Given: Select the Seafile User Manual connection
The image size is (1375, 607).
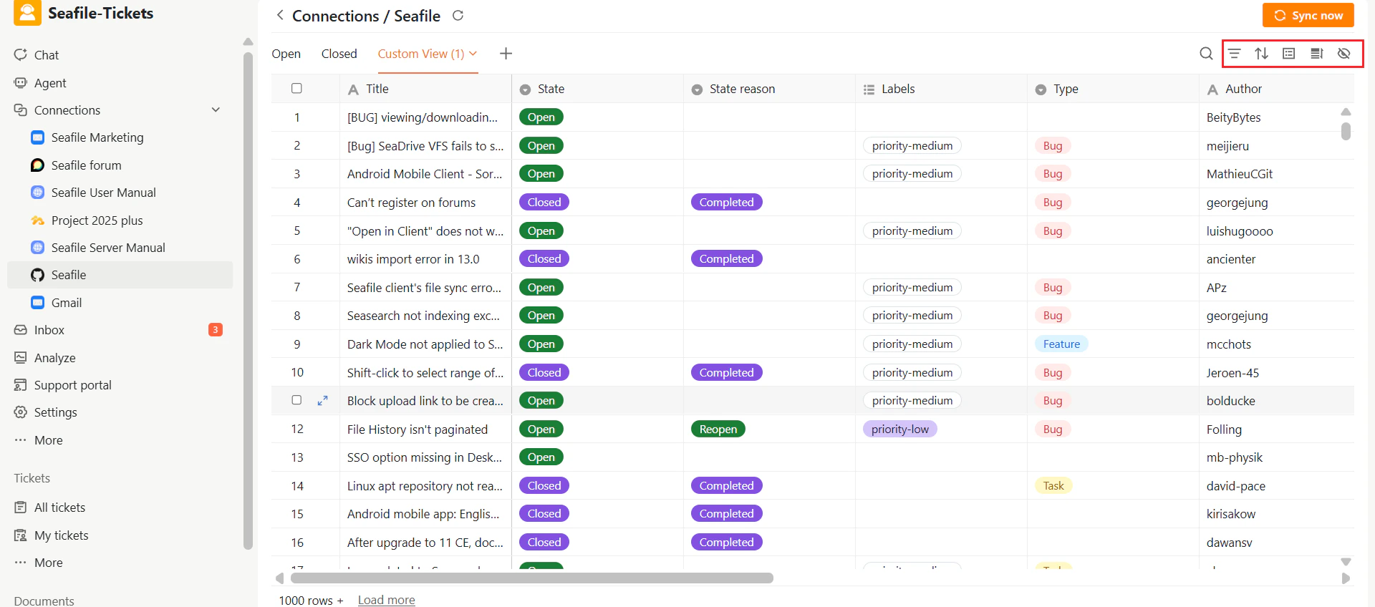Looking at the screenshot, I should click(103, 193).
